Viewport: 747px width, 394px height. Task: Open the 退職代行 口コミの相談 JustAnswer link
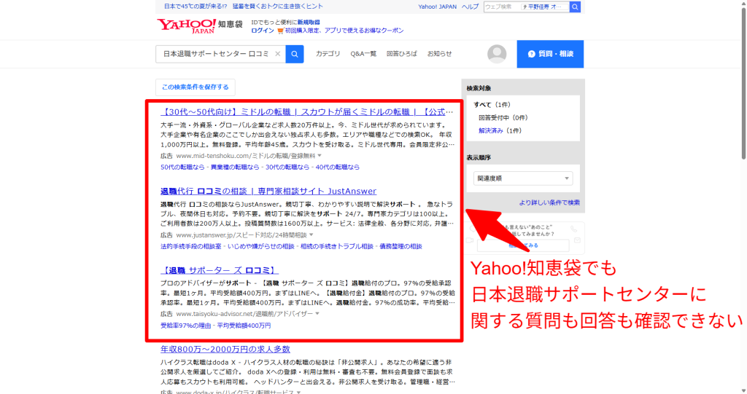(268, 192)
